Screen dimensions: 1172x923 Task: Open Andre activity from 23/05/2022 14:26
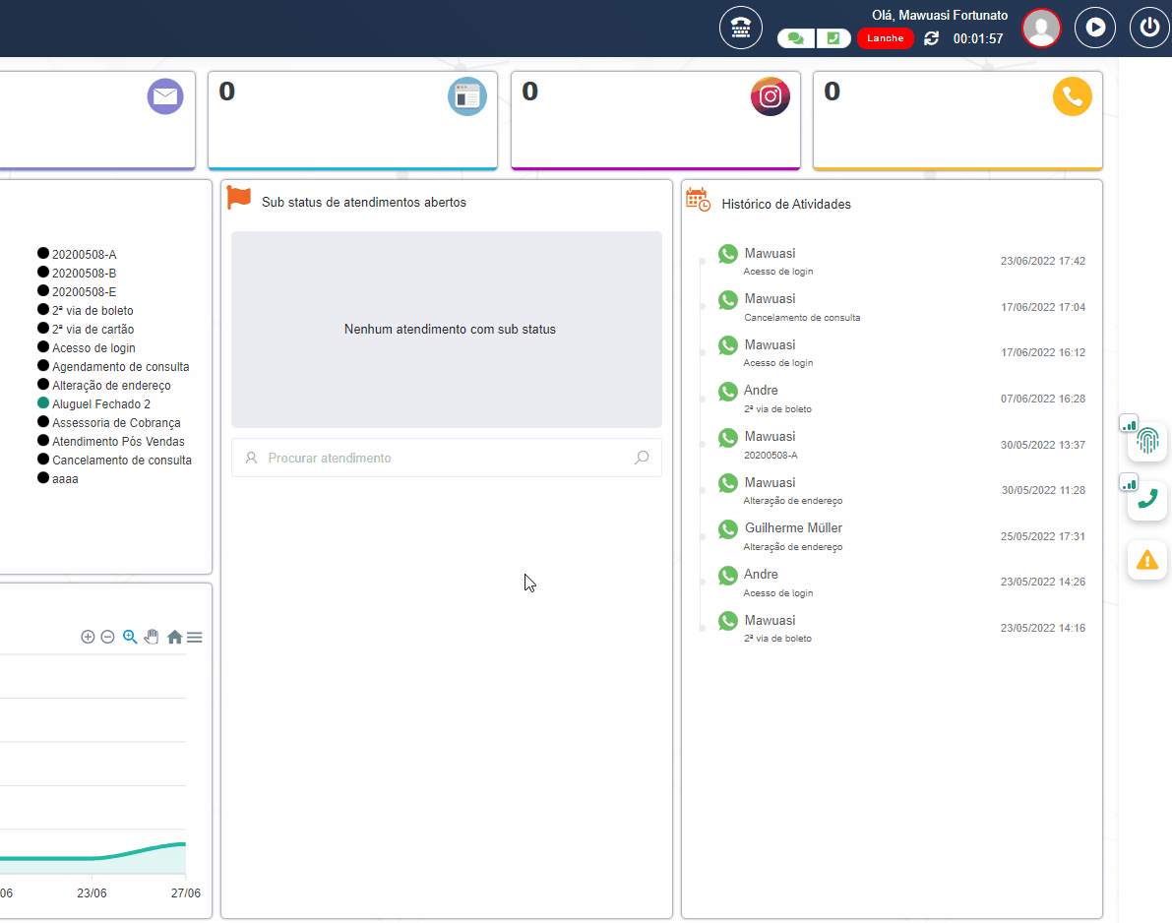click(x=900, y=583)
